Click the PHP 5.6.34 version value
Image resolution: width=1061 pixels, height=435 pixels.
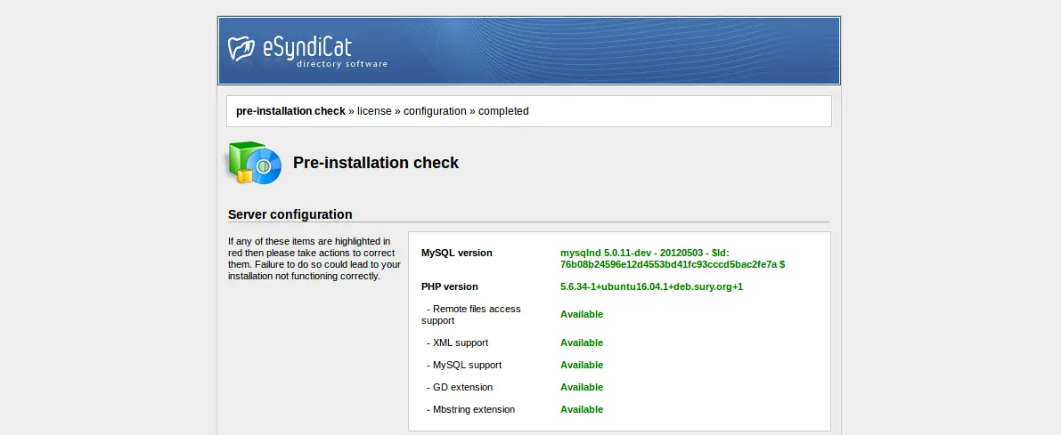(651, 286)
